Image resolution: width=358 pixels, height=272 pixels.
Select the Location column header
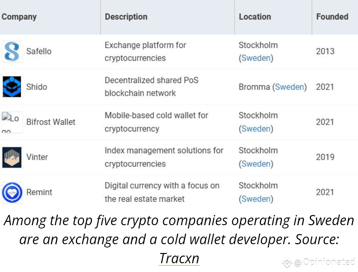[255, 17]
